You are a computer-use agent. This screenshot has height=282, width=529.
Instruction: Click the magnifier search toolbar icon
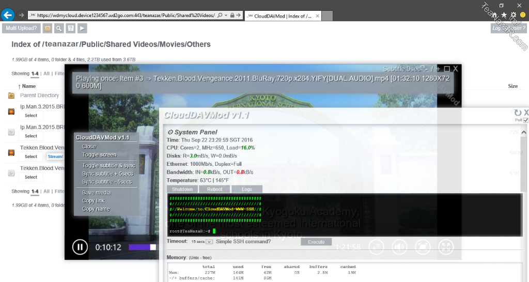(x=59, y=28)
